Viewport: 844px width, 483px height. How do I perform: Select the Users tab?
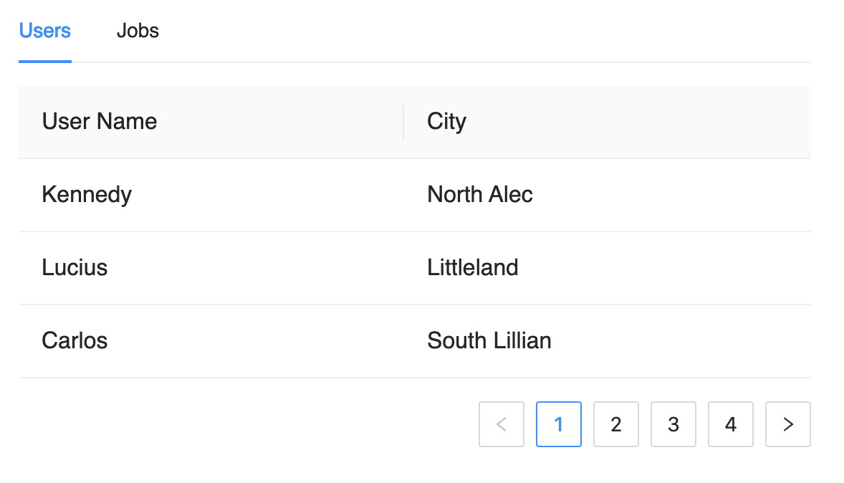click(x=44, y=31)
